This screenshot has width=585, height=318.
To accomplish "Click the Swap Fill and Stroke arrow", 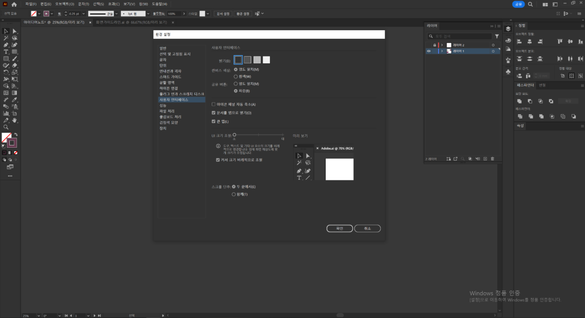I will pyautogui.click(x=16, y=135).
